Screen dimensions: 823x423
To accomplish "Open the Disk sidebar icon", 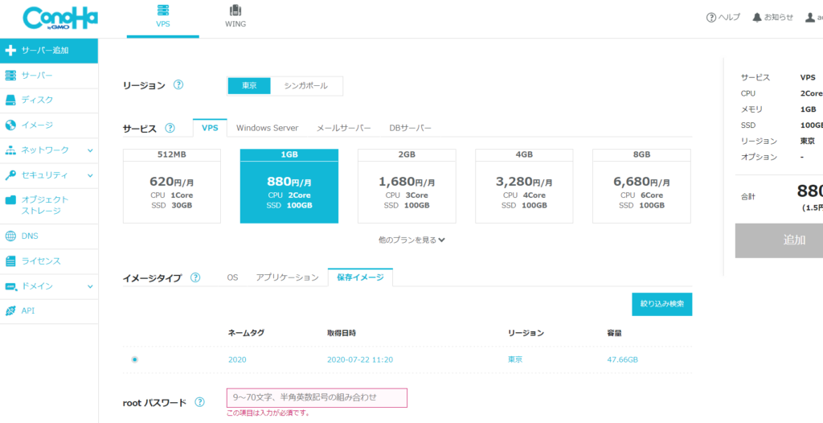I will coord(10,101).
